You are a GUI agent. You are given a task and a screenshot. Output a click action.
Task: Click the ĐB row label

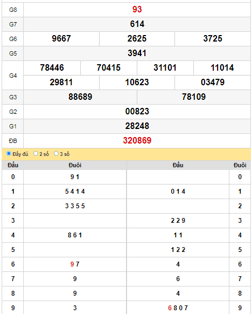pyautogui.click(x=13, y=141)
